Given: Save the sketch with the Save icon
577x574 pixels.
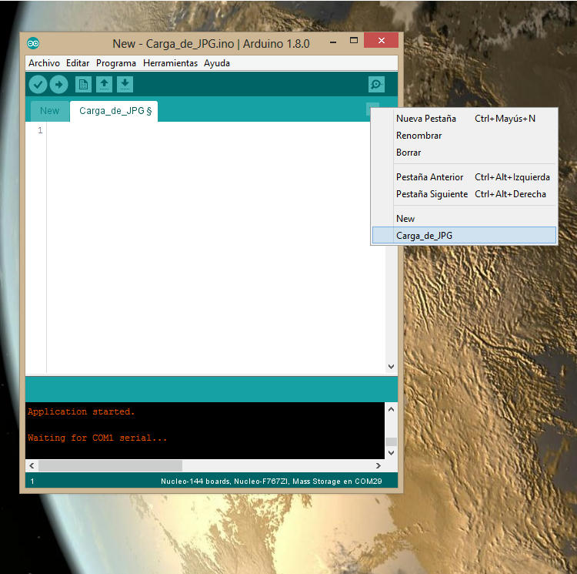Looking at the screenshot, I should click(x=125, y=85).
